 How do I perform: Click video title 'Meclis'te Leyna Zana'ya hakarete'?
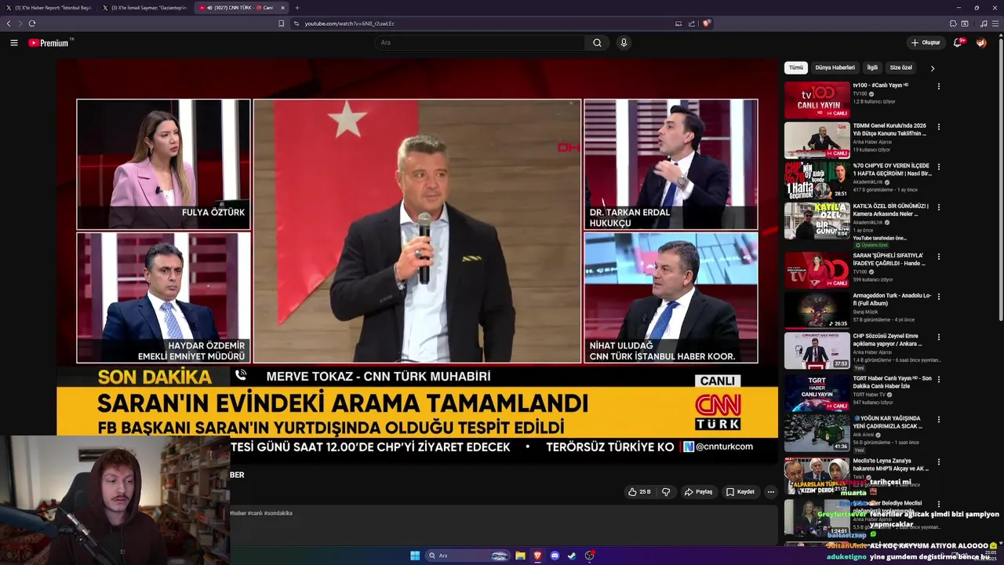pos(890,465)
